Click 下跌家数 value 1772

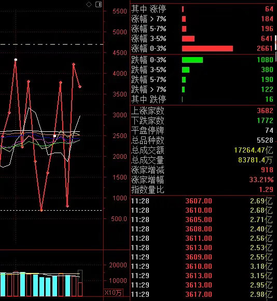pos(265,120)
